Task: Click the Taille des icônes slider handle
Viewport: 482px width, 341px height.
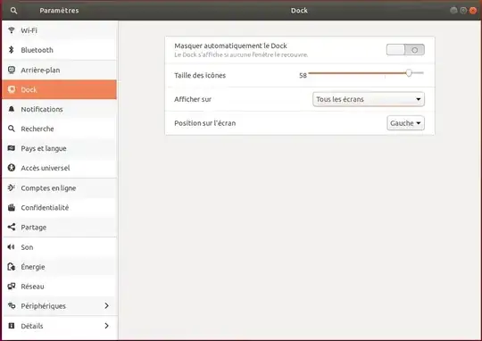Action: tap(409, 73)
